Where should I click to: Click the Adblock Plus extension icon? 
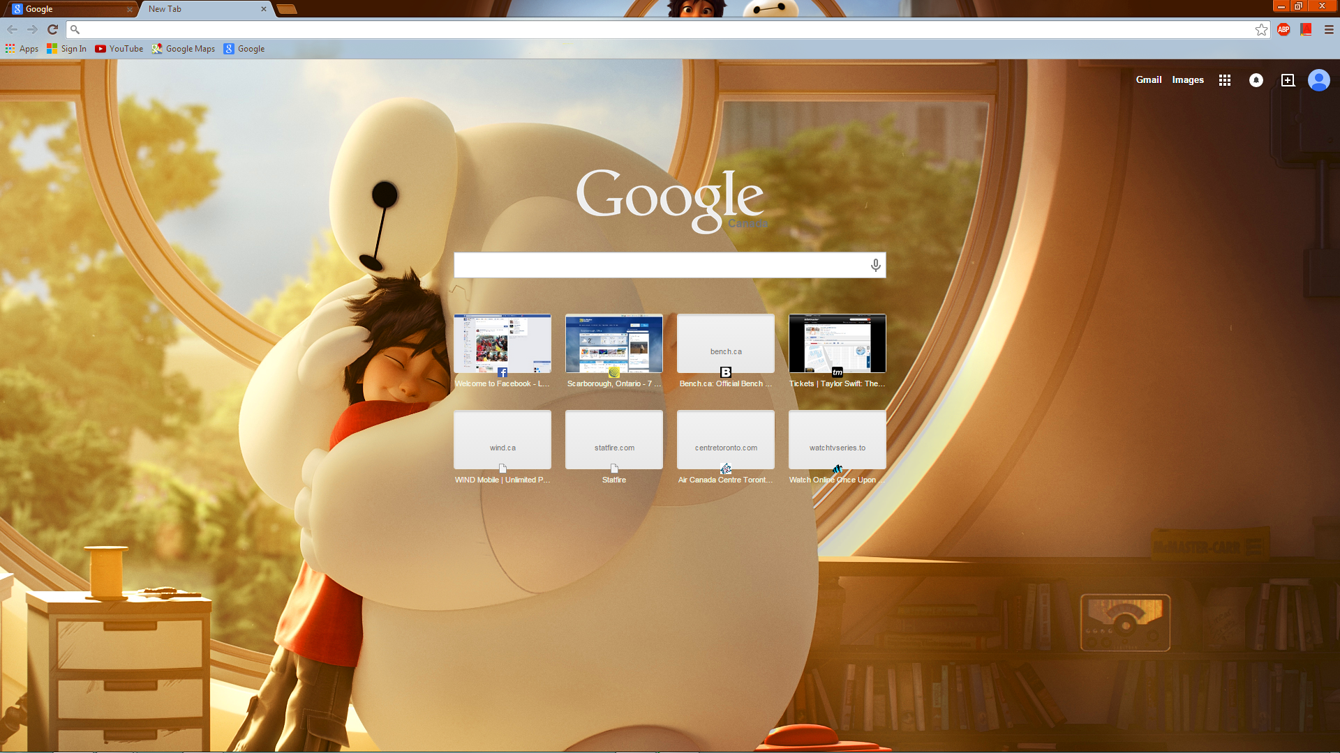[x=1283, y=29]
